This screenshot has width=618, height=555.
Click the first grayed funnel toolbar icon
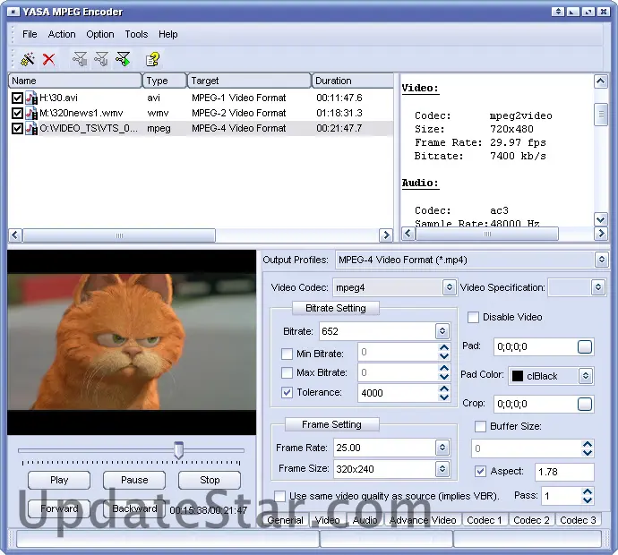[80, 59]
